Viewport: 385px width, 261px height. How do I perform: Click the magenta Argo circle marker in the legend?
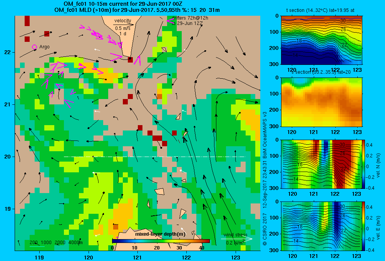pyautogui.click(x=34, y=47)
